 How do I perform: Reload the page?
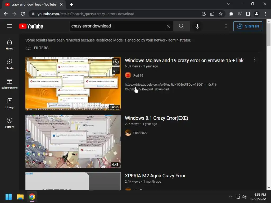tap(23, 14)
